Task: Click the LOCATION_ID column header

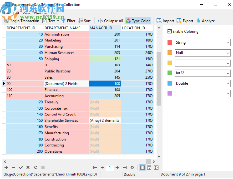Action: (137, 28)
